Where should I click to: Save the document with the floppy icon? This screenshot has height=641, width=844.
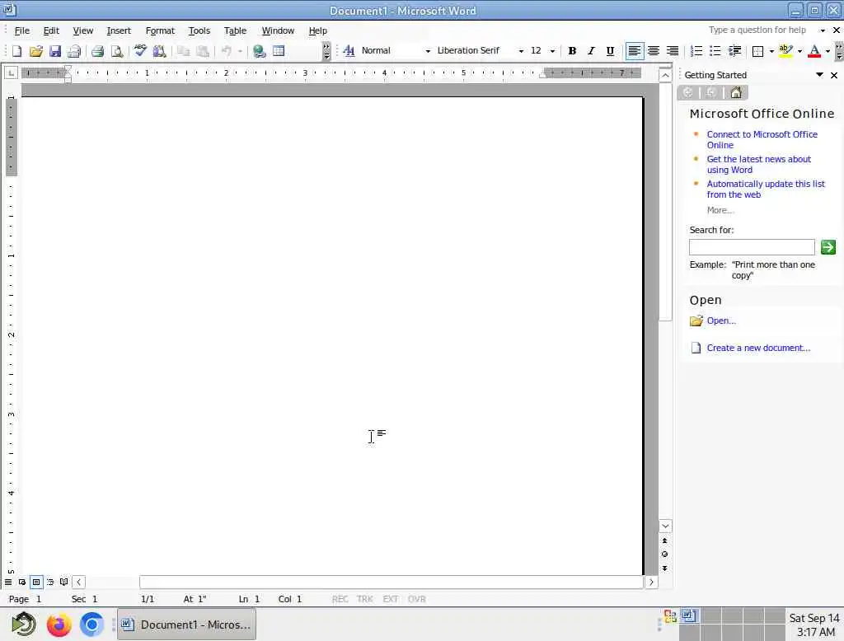click(x=55, y=51)
